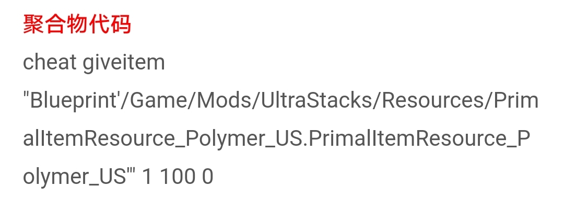Screen dimensions: 564x209
Task: Click the word cheat
Action: pyautogui.click(x=50, y=63)
